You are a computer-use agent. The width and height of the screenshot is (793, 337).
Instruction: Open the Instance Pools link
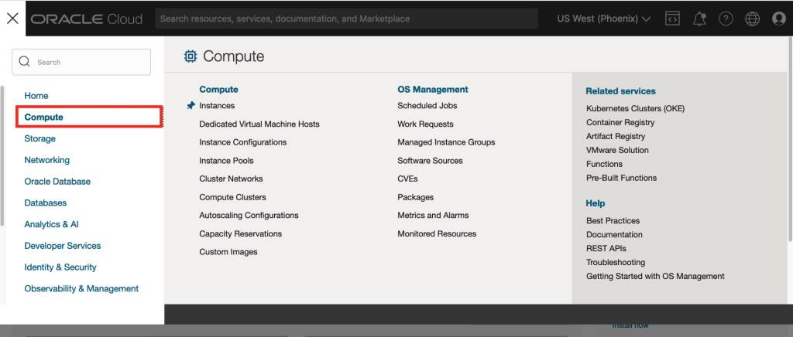point(226,161)
